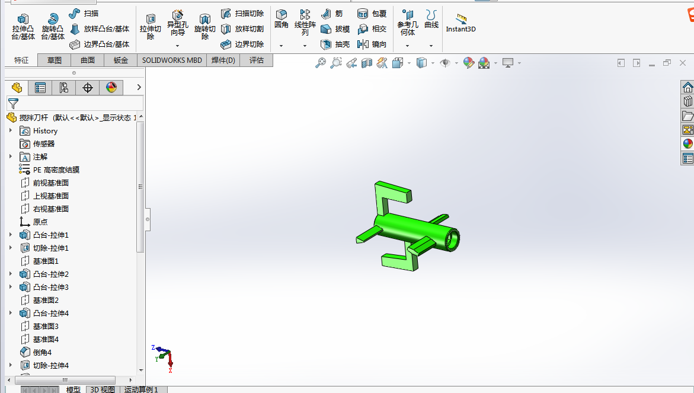Viewport: 694px width, 393px height.
Task: Open the PropertyManager tab icon
Action: pyautogui.click(x=40, y=88)
